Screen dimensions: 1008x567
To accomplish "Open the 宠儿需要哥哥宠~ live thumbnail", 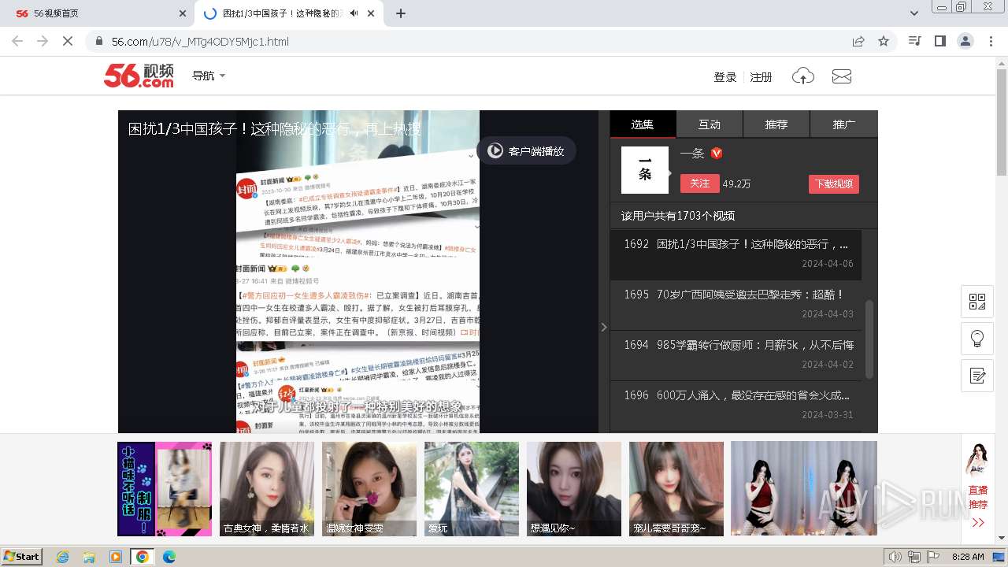I will [676, 489].
